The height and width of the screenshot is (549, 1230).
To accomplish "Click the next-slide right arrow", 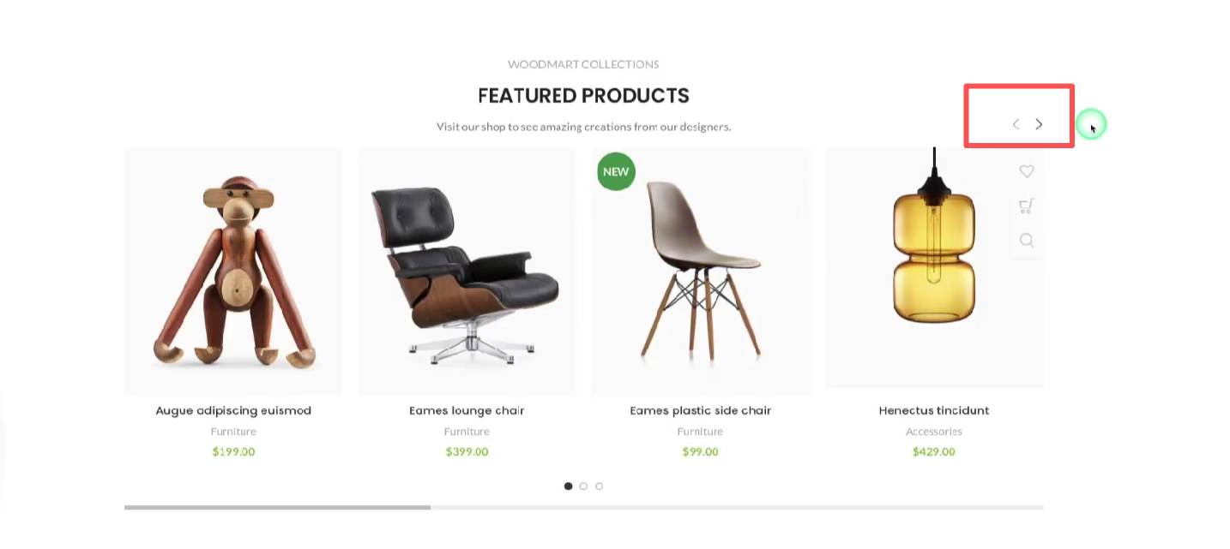I will [x=1039, y=124].
